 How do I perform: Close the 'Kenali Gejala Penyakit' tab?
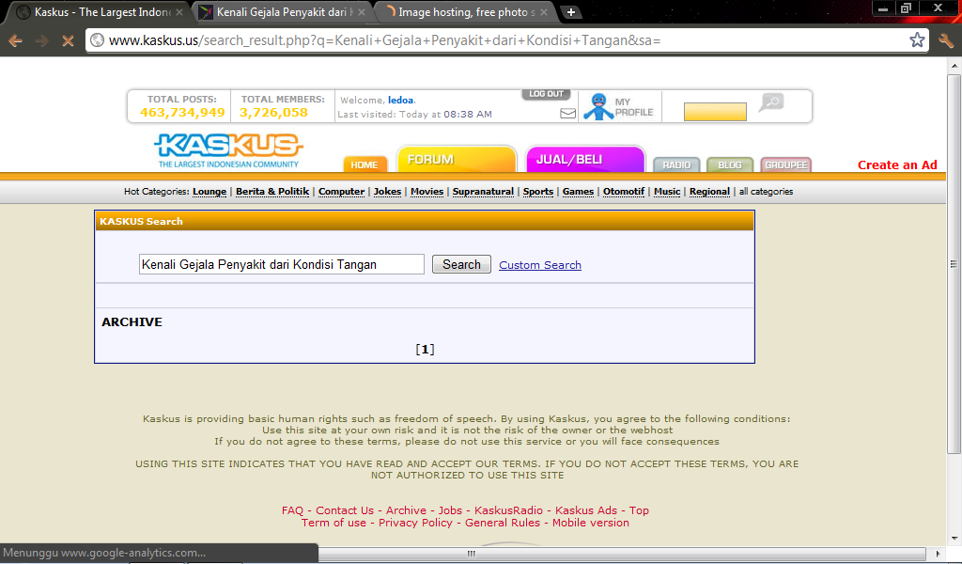pos(362,12)
